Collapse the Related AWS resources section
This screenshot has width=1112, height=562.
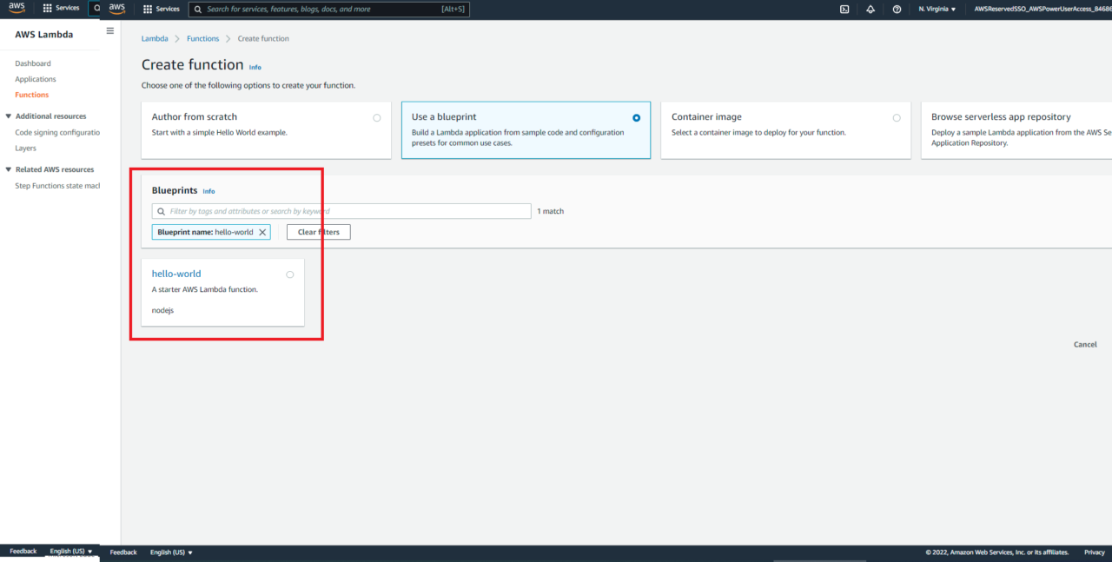tap(9, 170)
